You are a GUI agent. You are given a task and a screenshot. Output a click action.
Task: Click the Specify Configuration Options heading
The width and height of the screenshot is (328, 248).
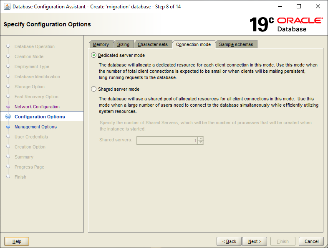(47, 24)
